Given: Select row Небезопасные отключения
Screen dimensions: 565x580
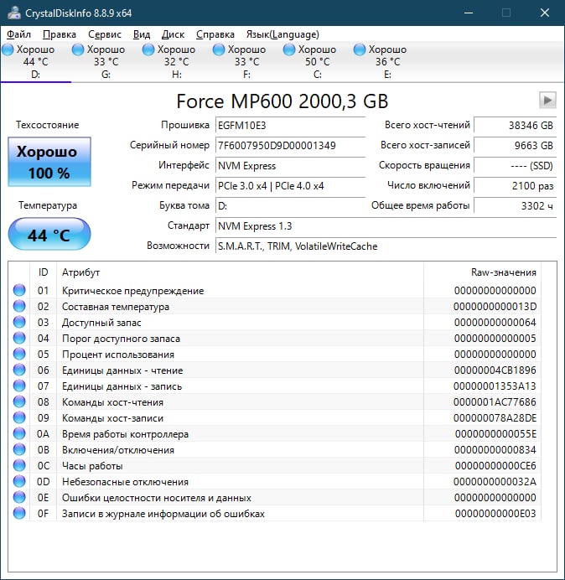Looking at the screenshot, I should (x=275, y=481).
